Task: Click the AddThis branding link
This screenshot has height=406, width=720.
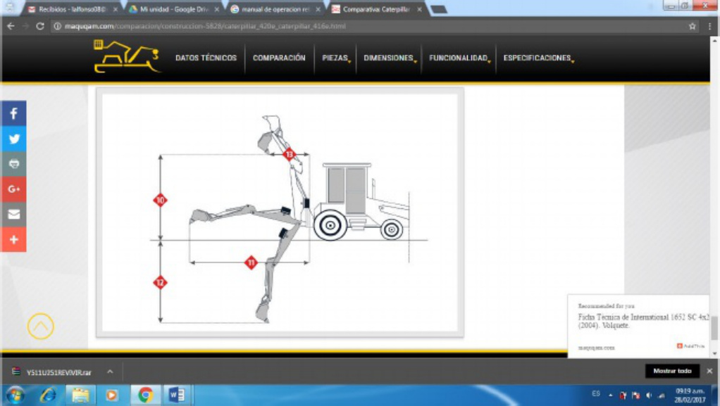Action: point(690,346)
